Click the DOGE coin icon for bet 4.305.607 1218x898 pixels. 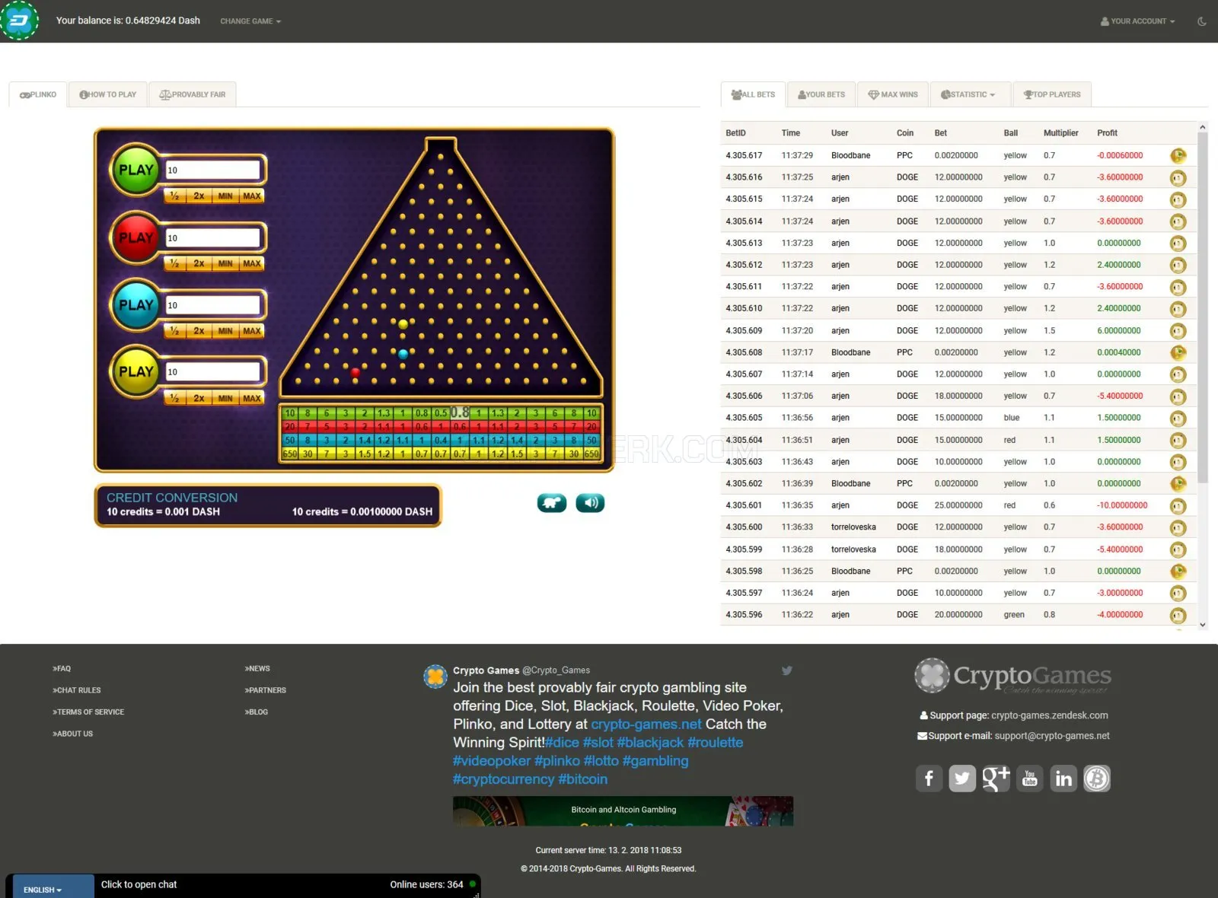click(x=1178, y=374)
